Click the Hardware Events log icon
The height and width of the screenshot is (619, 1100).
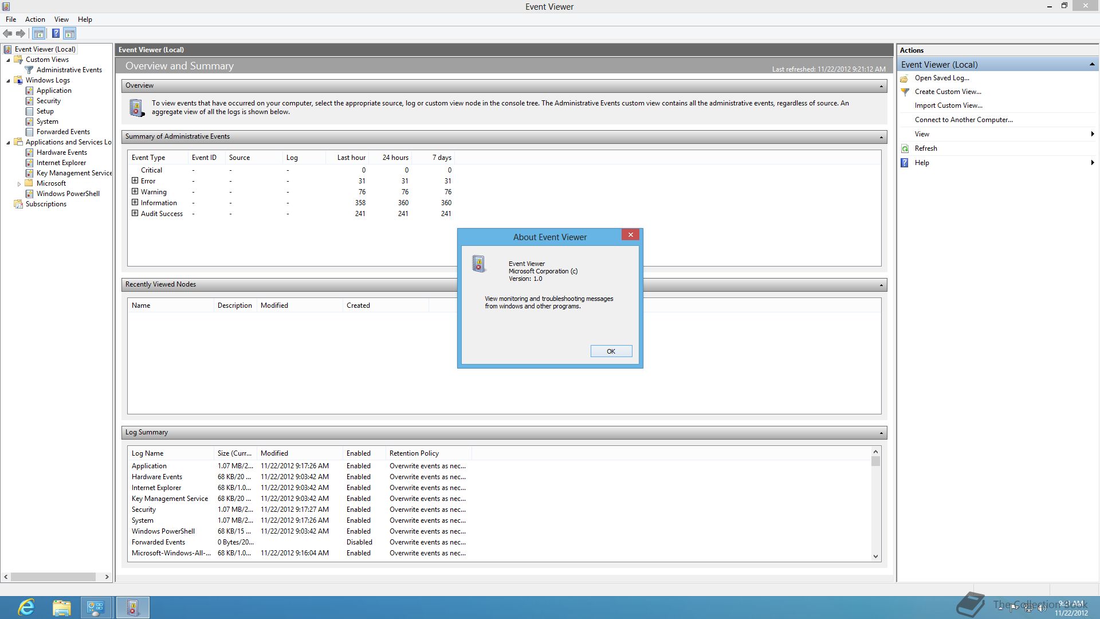(x=29, y=152)
